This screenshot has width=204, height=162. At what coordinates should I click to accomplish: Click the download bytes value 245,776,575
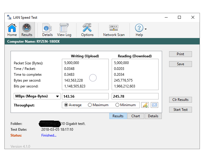[x=123, y=80]
